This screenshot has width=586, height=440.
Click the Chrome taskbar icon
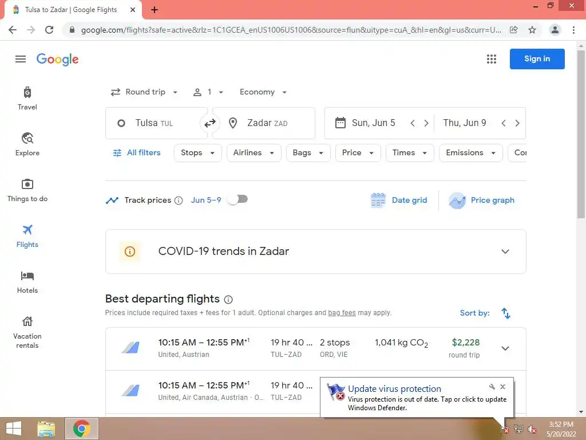pos(81,429)
